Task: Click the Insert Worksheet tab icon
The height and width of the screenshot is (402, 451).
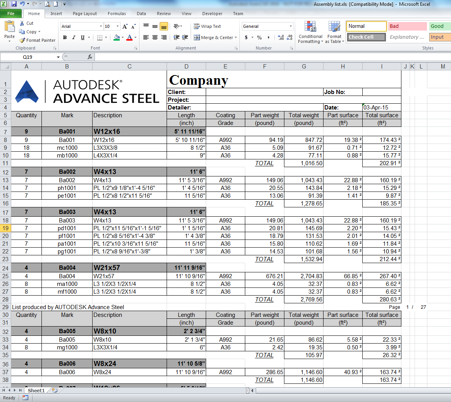Action: pos(55,390)
